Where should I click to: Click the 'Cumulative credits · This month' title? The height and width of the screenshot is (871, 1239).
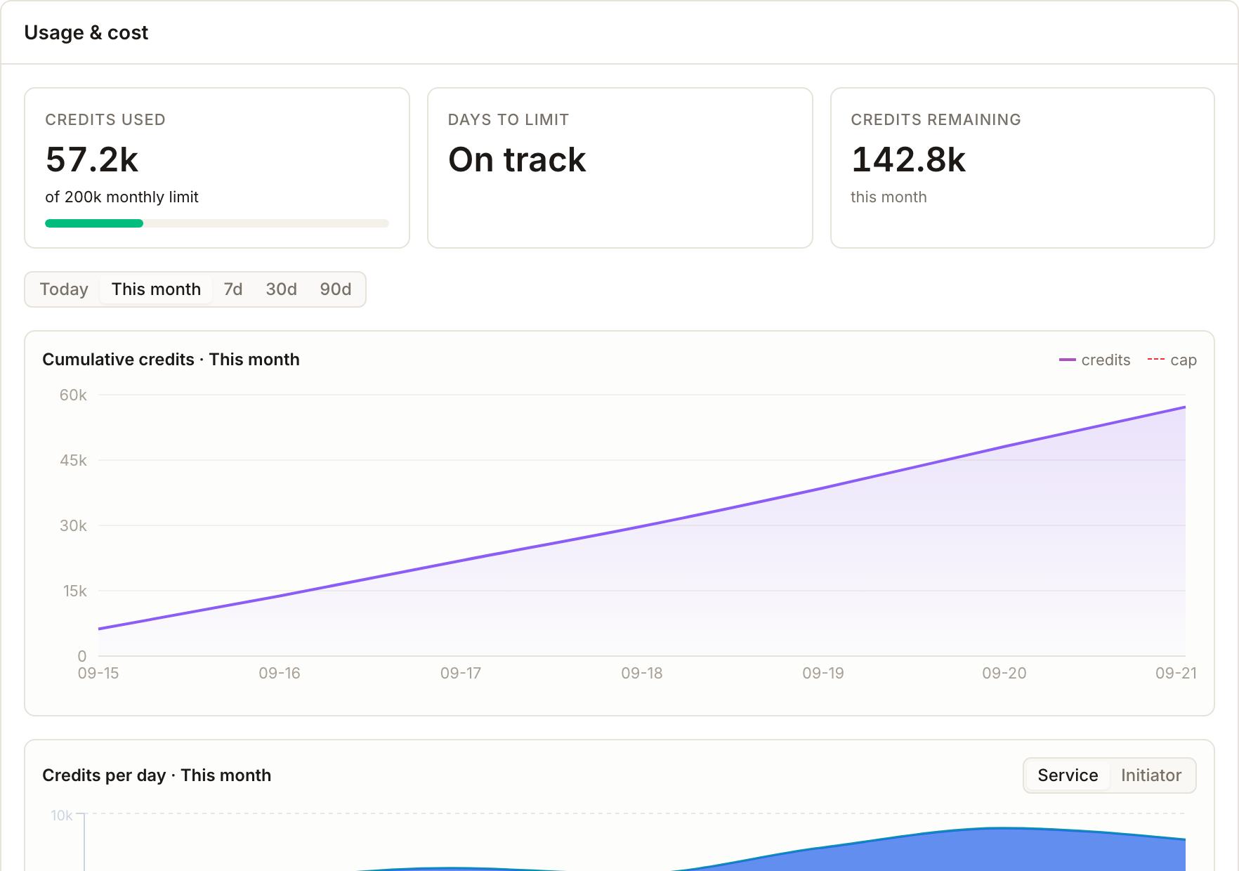click(x=171, y=360)
